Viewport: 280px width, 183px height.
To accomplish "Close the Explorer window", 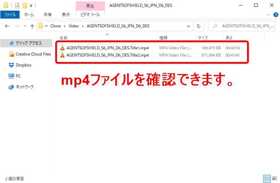I will click(x=272, y=5).
